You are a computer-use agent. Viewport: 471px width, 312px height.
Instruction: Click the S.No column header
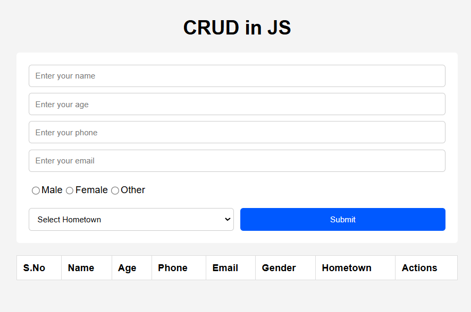34,268
